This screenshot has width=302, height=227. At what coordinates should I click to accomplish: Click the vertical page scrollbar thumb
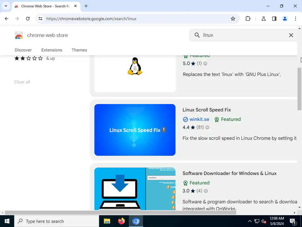point(300,89)
